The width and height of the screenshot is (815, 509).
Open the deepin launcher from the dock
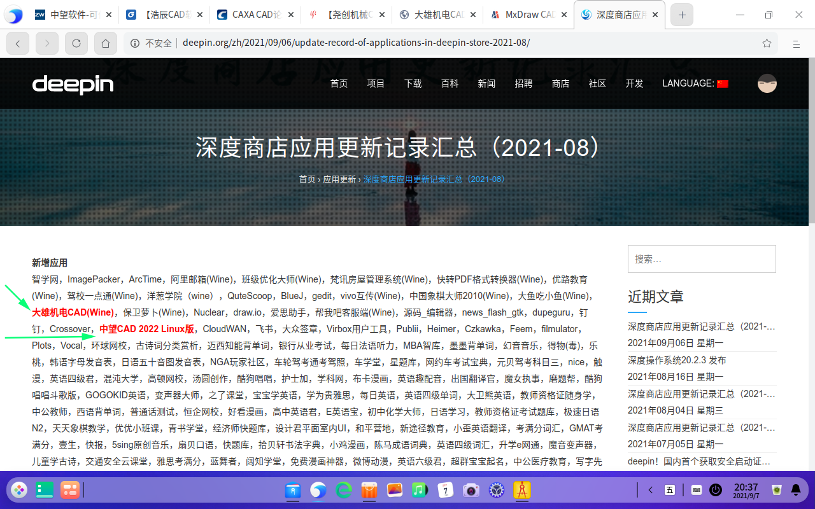19,490
